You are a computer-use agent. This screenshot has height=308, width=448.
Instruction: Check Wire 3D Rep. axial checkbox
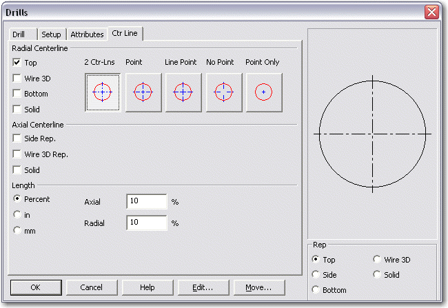17,154
